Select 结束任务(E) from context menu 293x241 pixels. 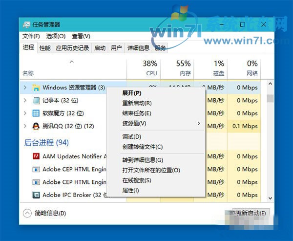[x=136, y=113]
